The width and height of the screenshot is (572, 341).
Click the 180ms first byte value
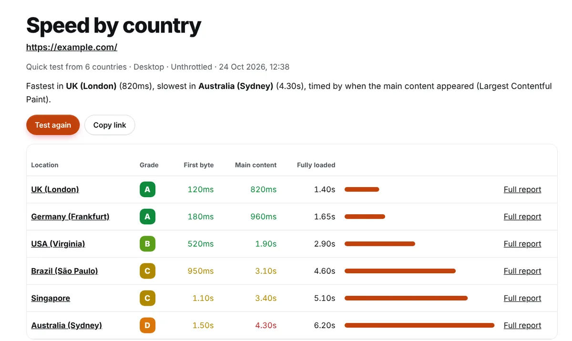[x=201, y=217]
